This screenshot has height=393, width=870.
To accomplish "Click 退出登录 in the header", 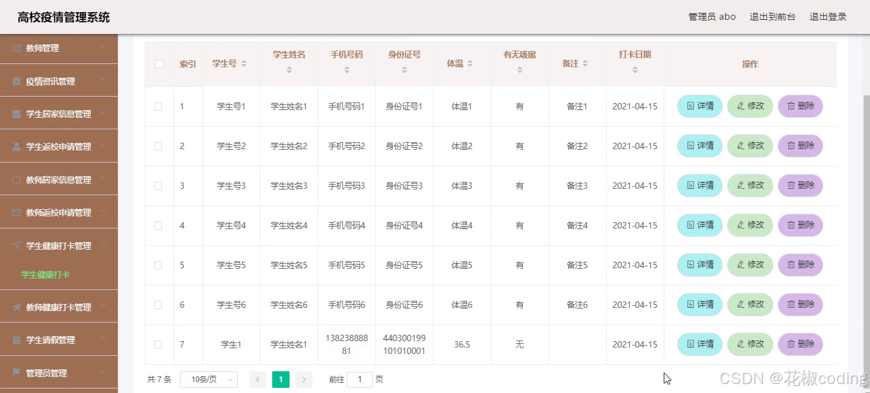I will click(828, 17).
